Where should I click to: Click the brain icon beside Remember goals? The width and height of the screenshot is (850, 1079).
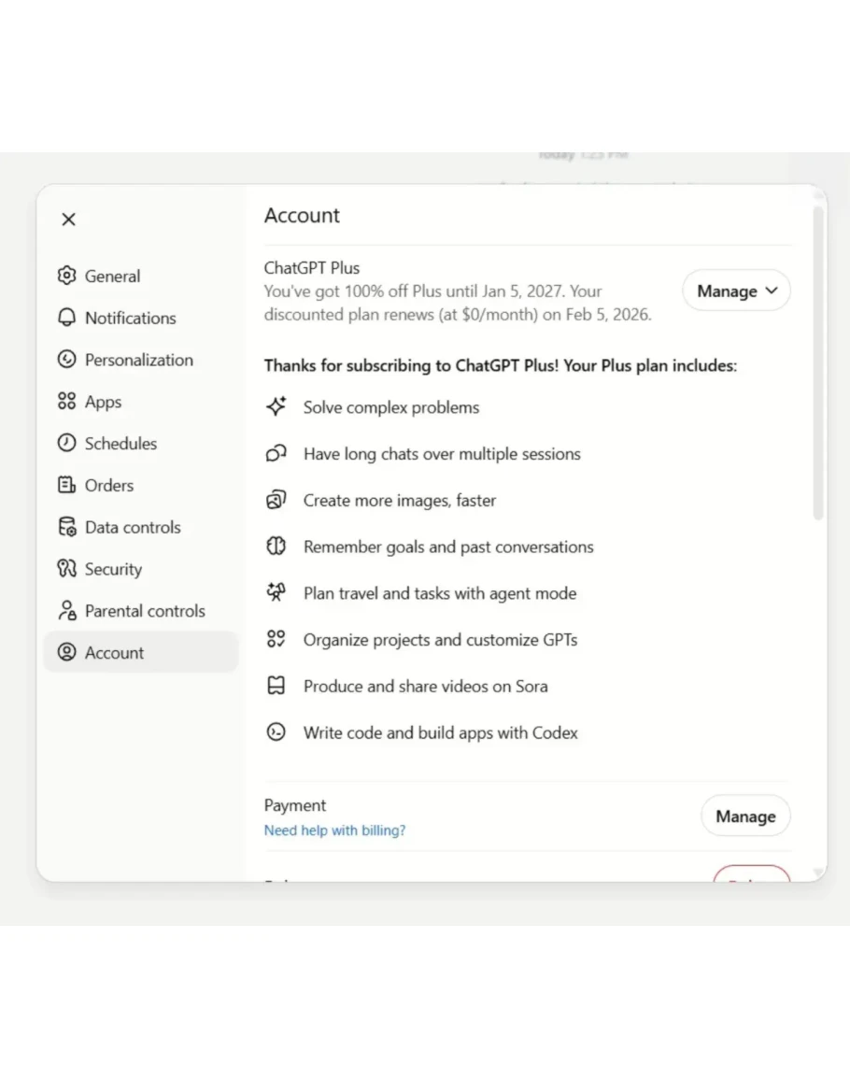coord(276,547)
